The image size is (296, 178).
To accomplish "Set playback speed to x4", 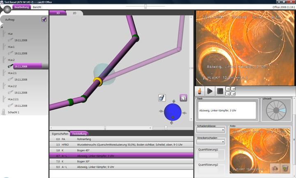I will [234, 88].
